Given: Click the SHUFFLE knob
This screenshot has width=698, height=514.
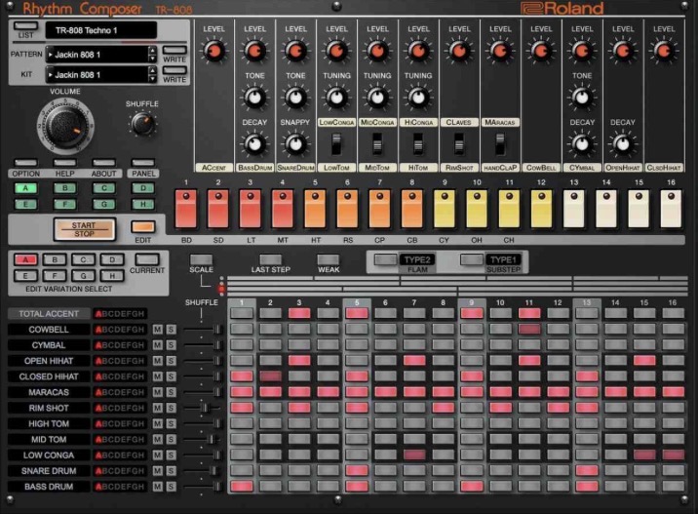Looking at the screenshot, I should tap(142, 124).
